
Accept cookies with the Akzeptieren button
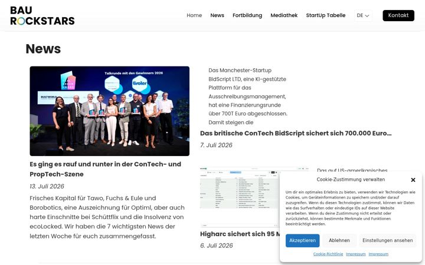point(302,240)
